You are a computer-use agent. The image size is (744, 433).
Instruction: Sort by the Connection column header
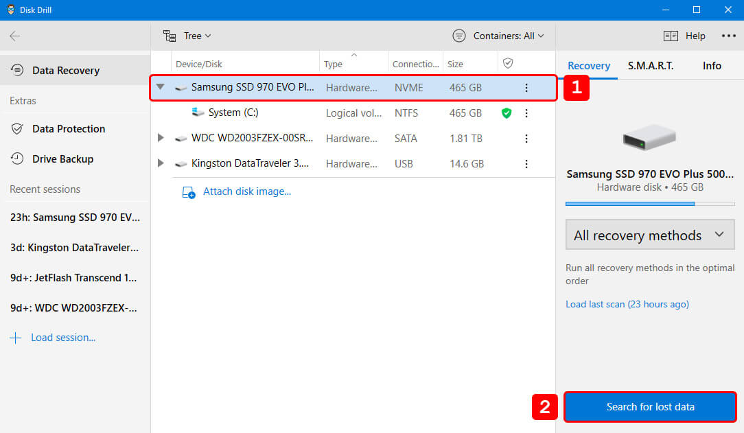tap(416, 64)
